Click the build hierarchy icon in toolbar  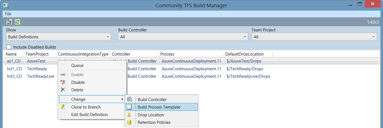(9, 22)
